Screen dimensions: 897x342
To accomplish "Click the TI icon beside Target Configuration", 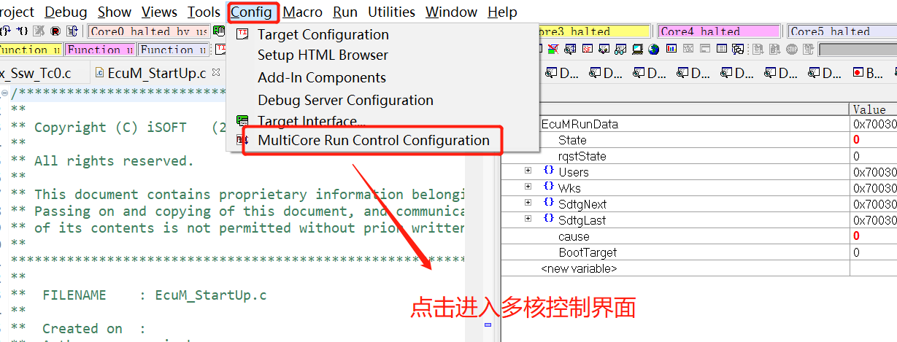I will pos(243,34).
